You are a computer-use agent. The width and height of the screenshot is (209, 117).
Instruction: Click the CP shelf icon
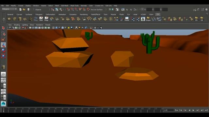(121, 19)
